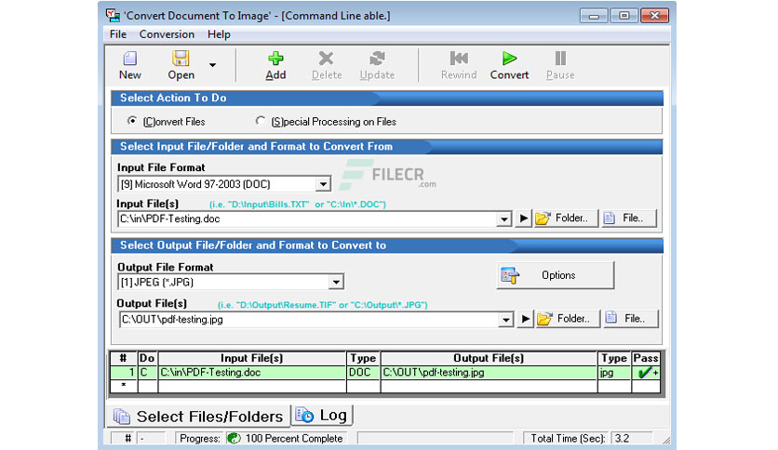Click the input File.. button
This screenshot has height=450, width=778.
click(x=629, y=218)
